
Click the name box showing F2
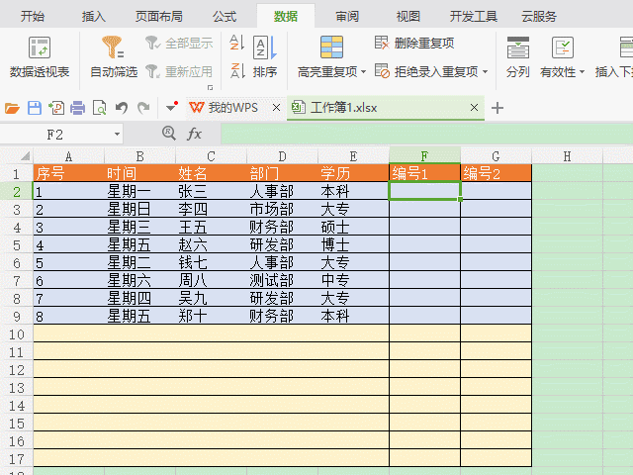pos(55,135)
